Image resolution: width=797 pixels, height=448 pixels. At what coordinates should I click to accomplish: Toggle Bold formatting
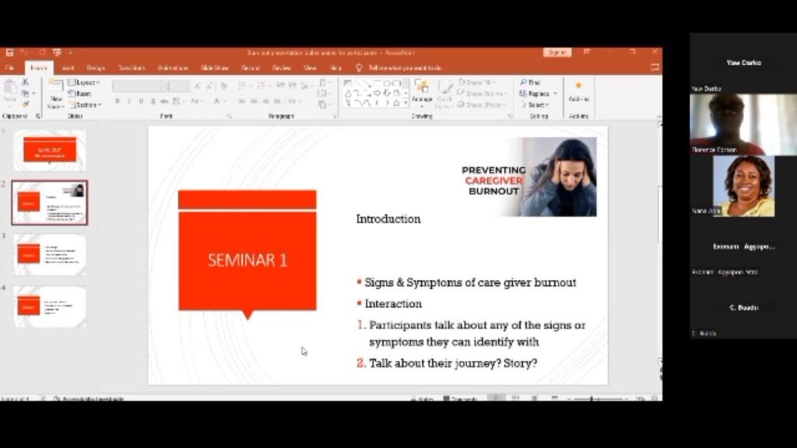tap(118, 101)
